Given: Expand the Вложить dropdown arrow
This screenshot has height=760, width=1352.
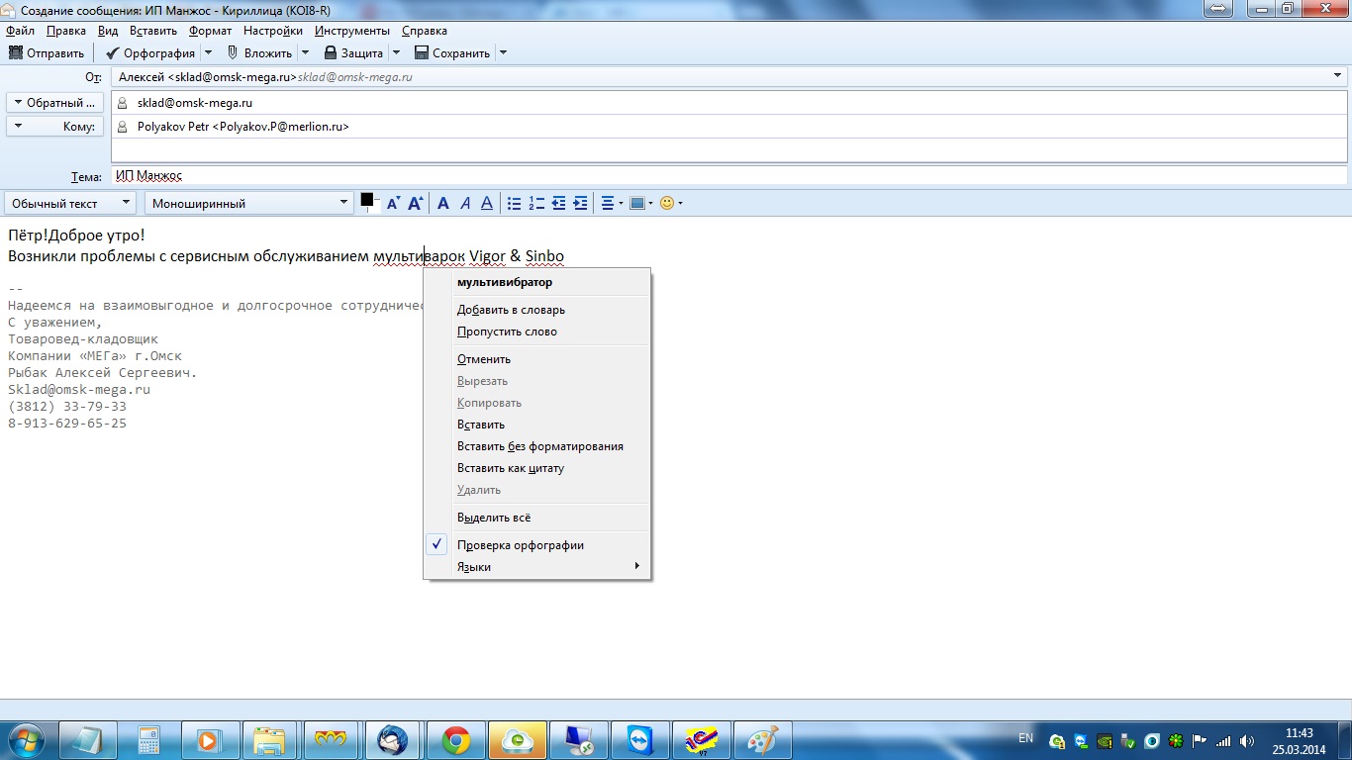Looking at the screenshot, I should point(305,53).
